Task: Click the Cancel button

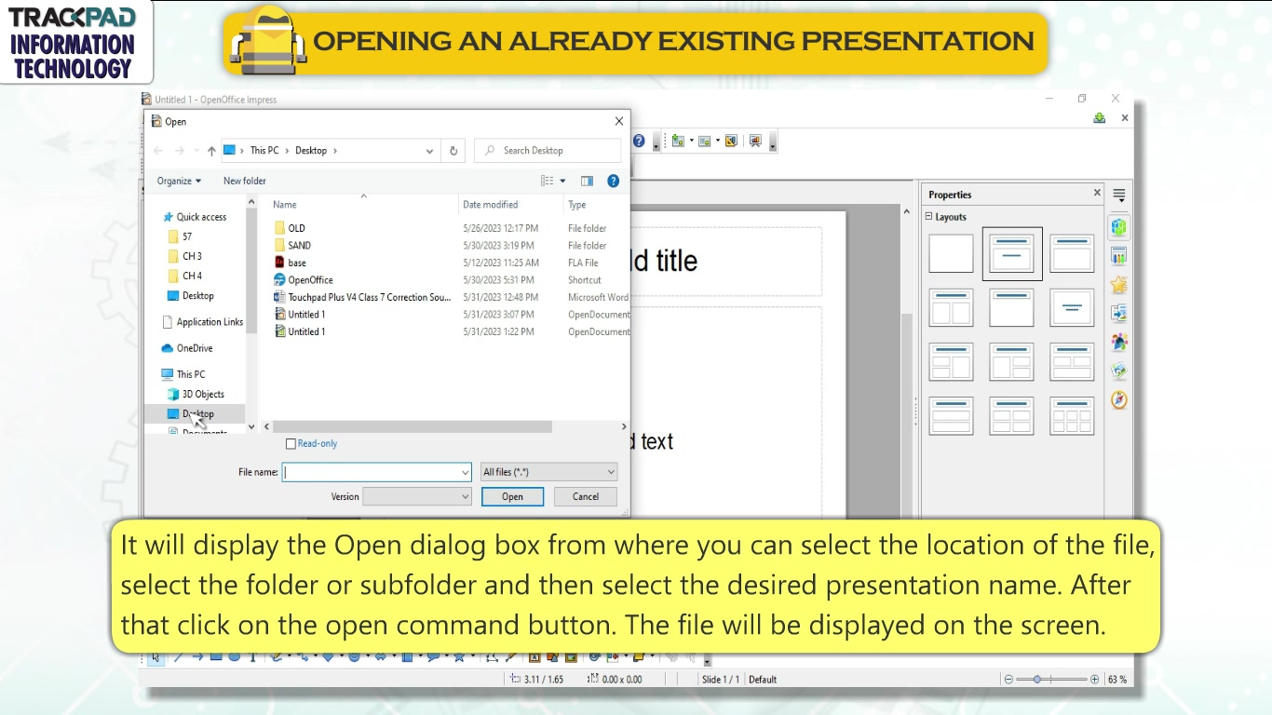Action: [x=586, y=496]
